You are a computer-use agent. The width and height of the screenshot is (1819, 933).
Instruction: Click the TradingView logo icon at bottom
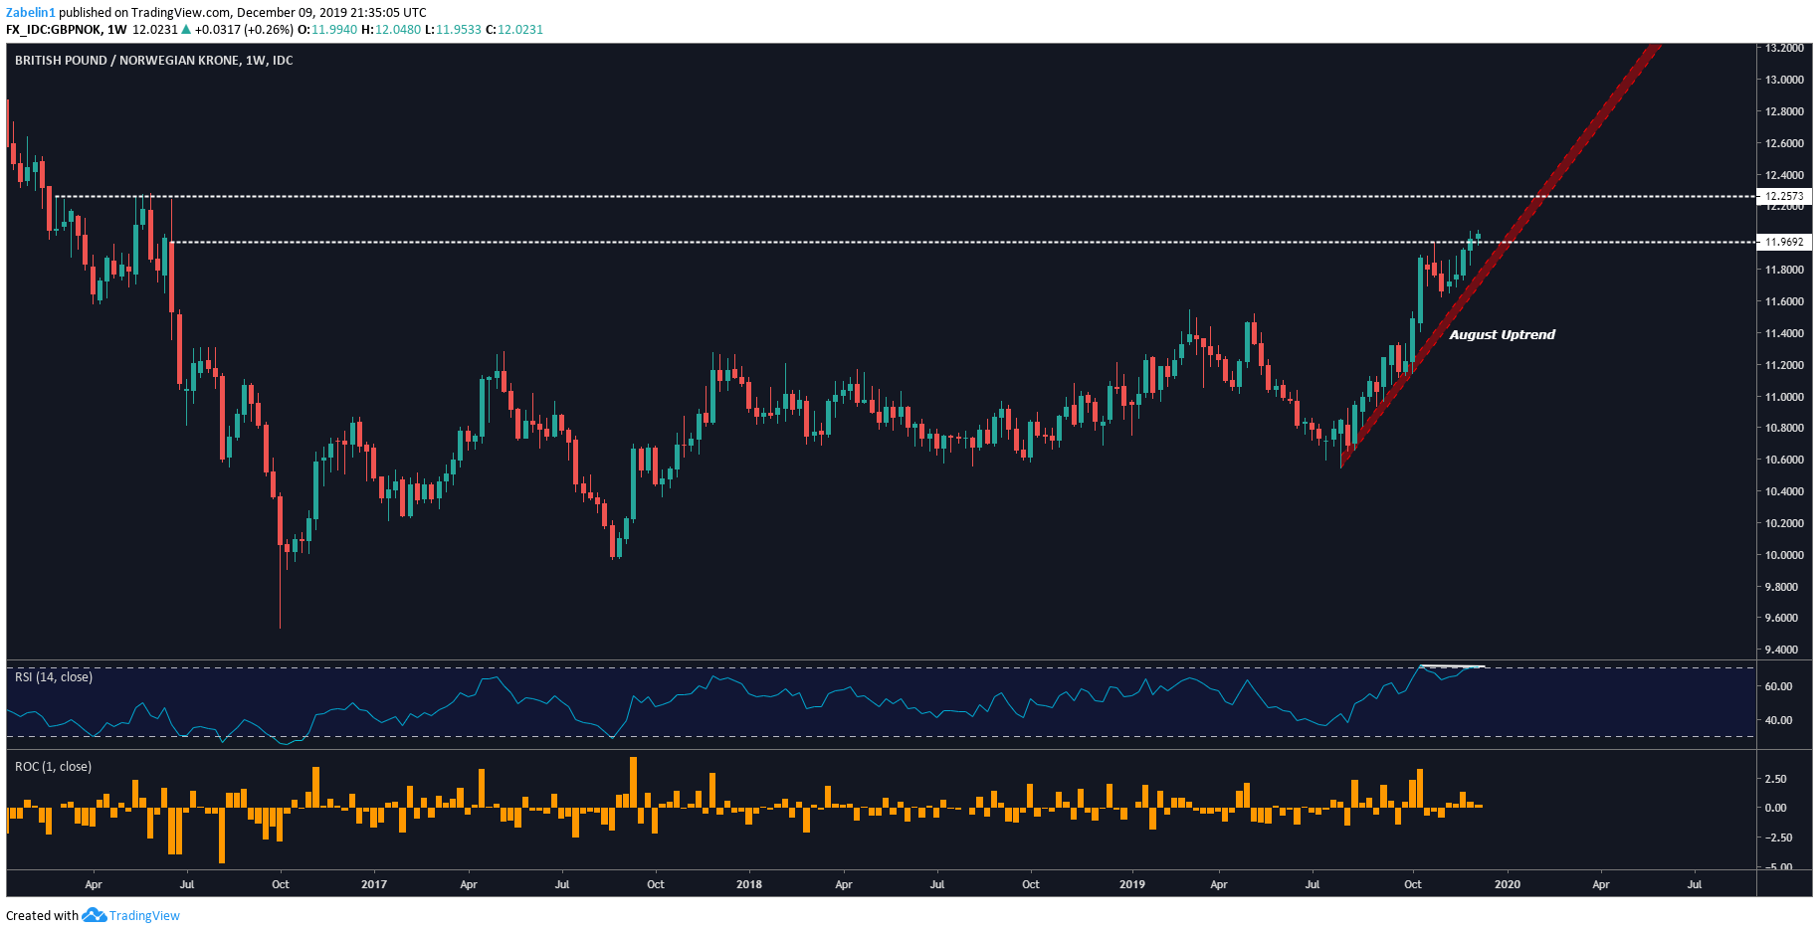click(95, 915)
